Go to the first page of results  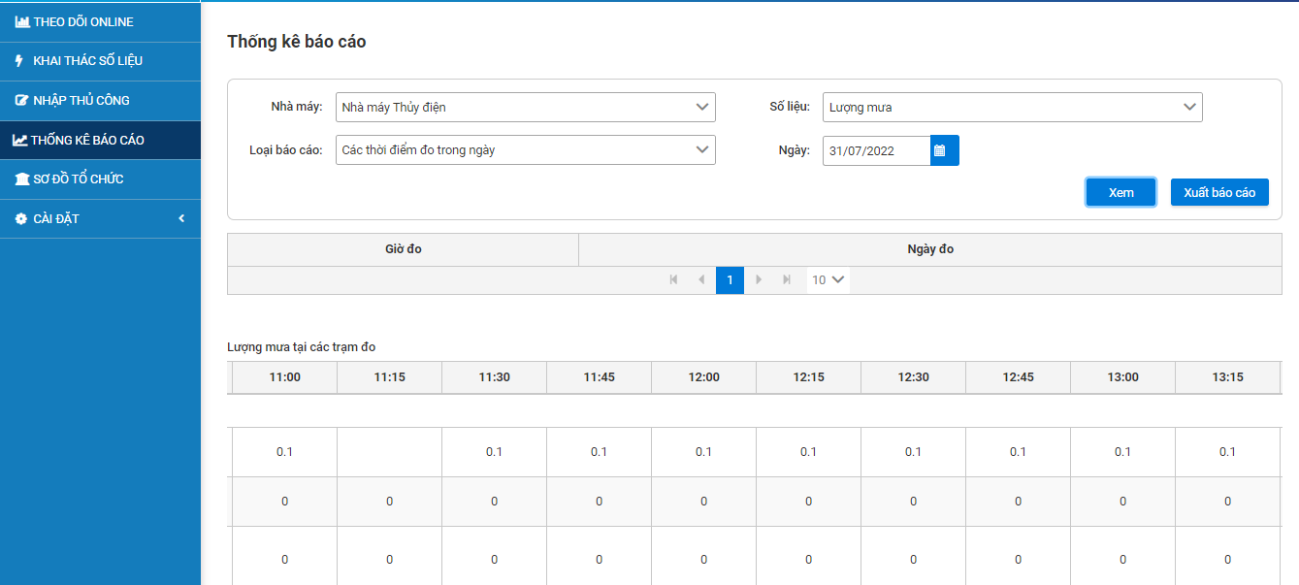tap(673, 280)
